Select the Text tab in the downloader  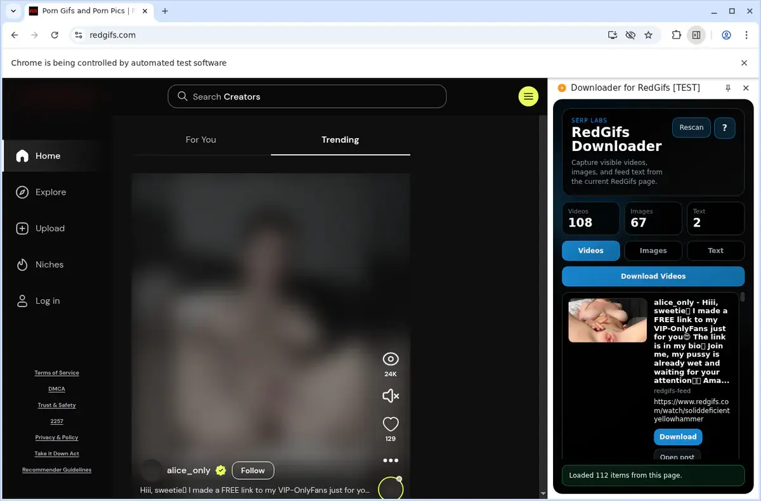(x=715, y=251)
